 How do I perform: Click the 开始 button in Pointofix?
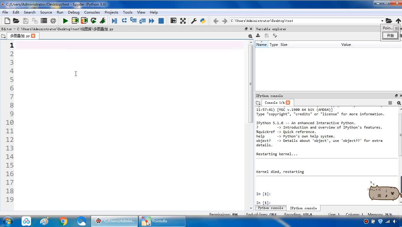(x=390, y=35)
